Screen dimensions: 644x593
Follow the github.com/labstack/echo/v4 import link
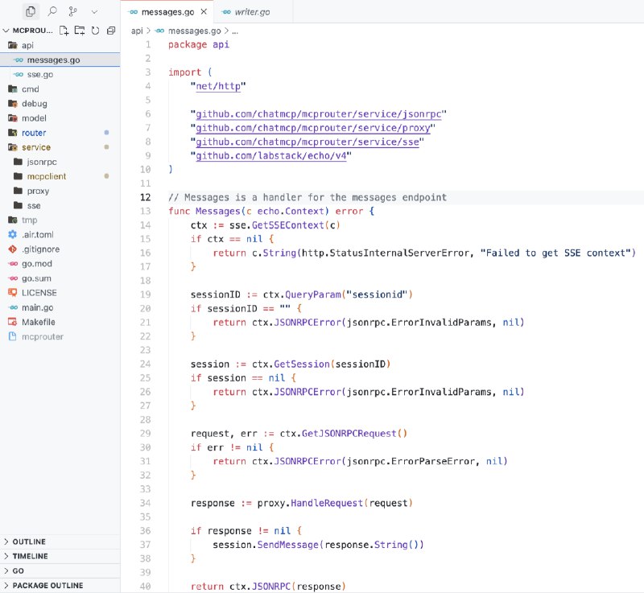pos(271,156)
